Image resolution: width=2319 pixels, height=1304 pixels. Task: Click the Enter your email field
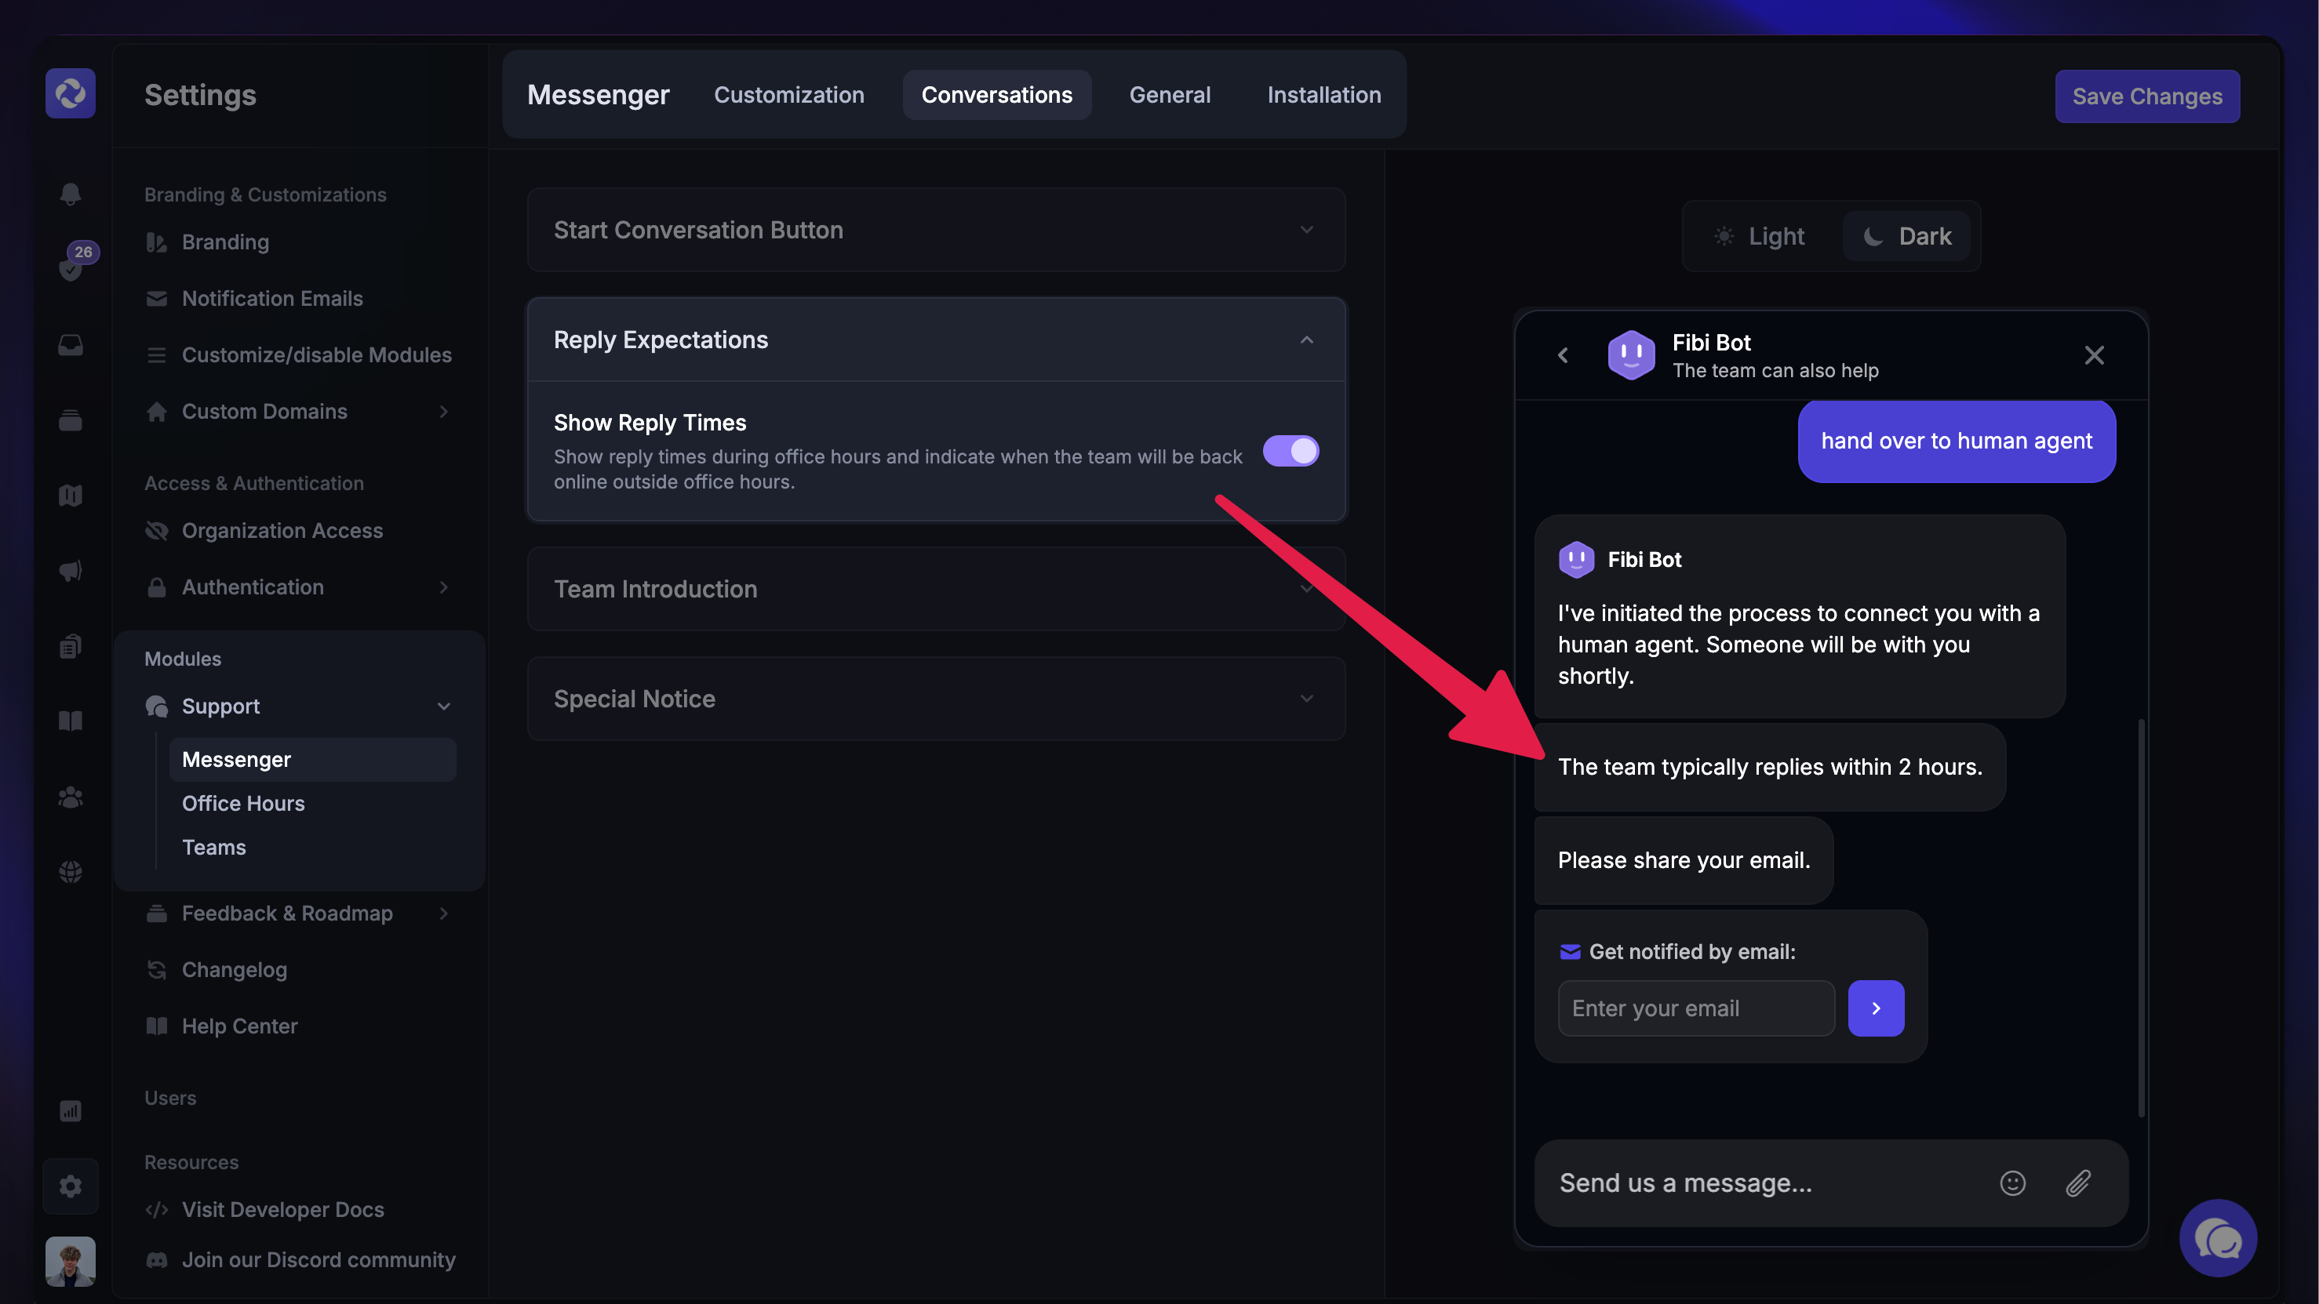pyautogui.click(x=1695, y=1008)
